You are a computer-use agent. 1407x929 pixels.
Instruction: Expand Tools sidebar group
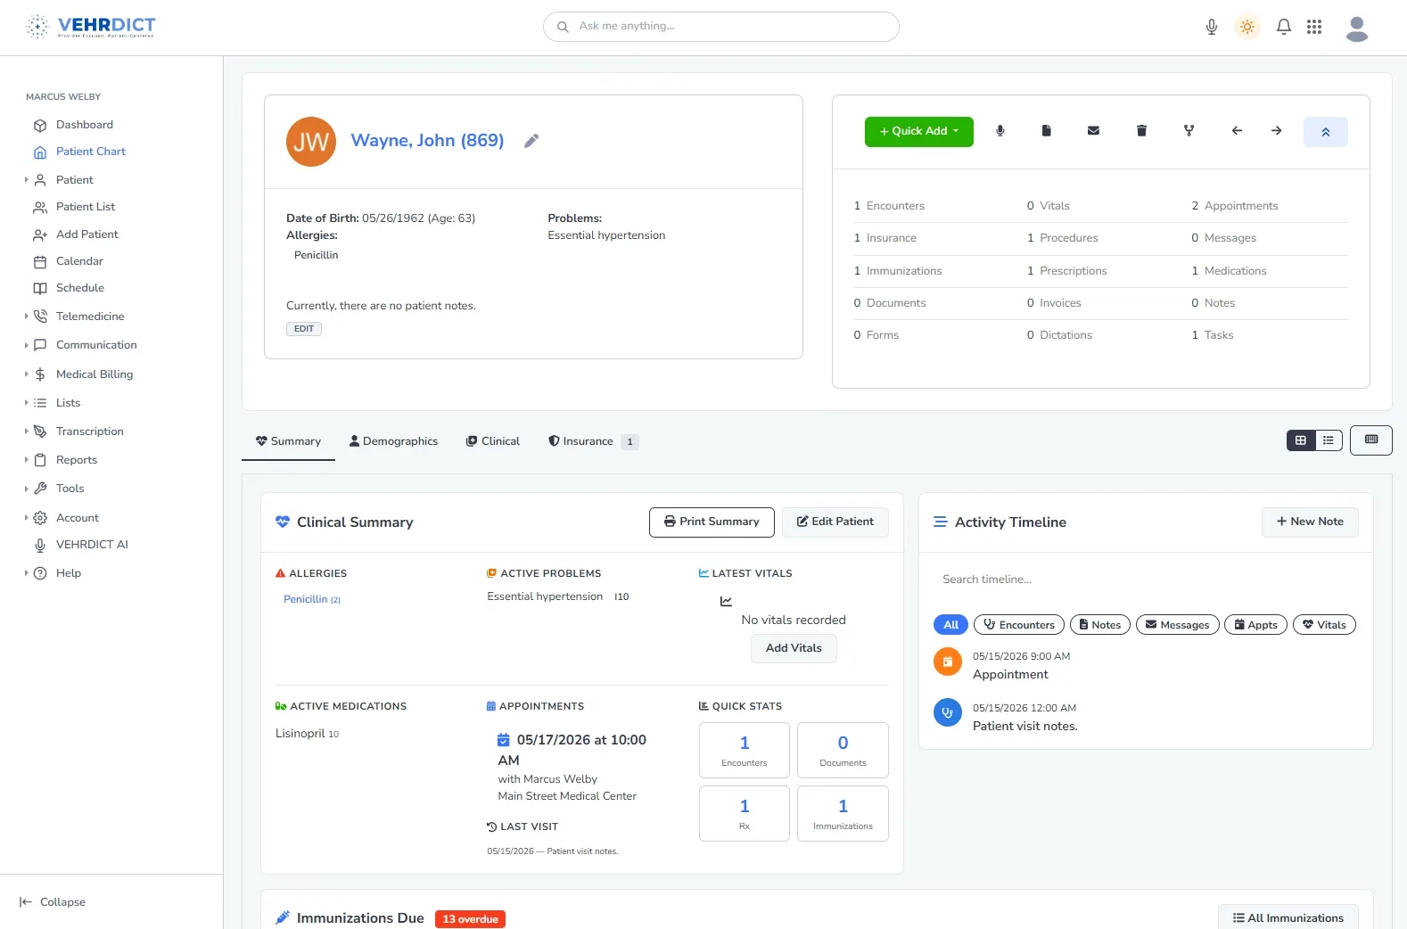tap(70, 489)
